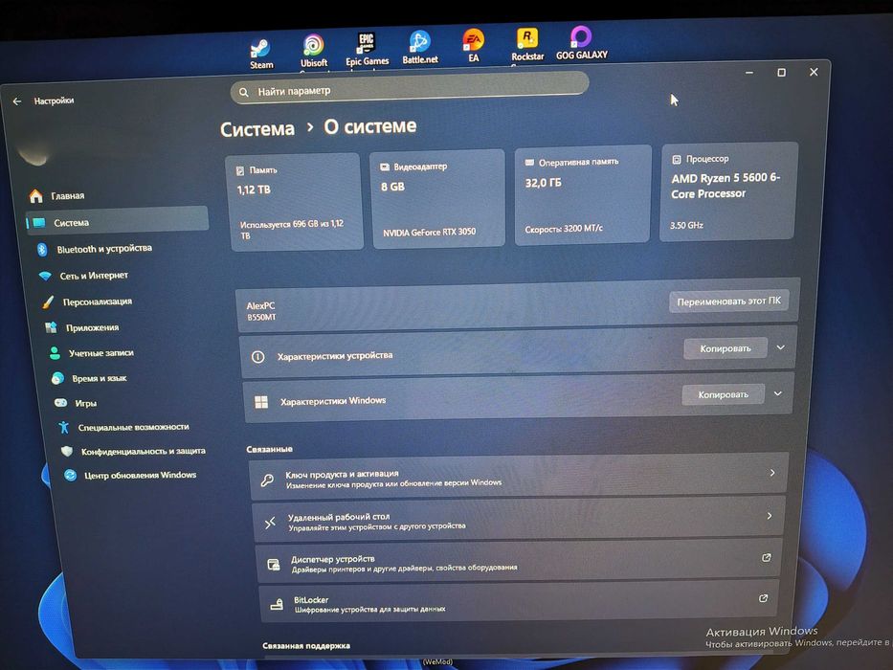Open the Видеоадаптер card
Image resolution: width=893 pixels, height=670 pixels.
[437, 198]
